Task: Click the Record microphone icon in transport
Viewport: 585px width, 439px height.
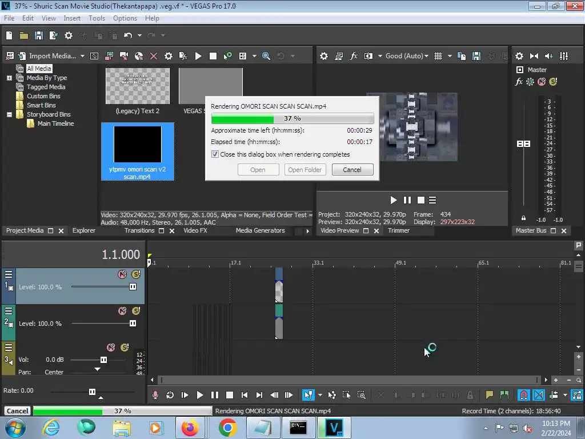Action: coord(155,395)
